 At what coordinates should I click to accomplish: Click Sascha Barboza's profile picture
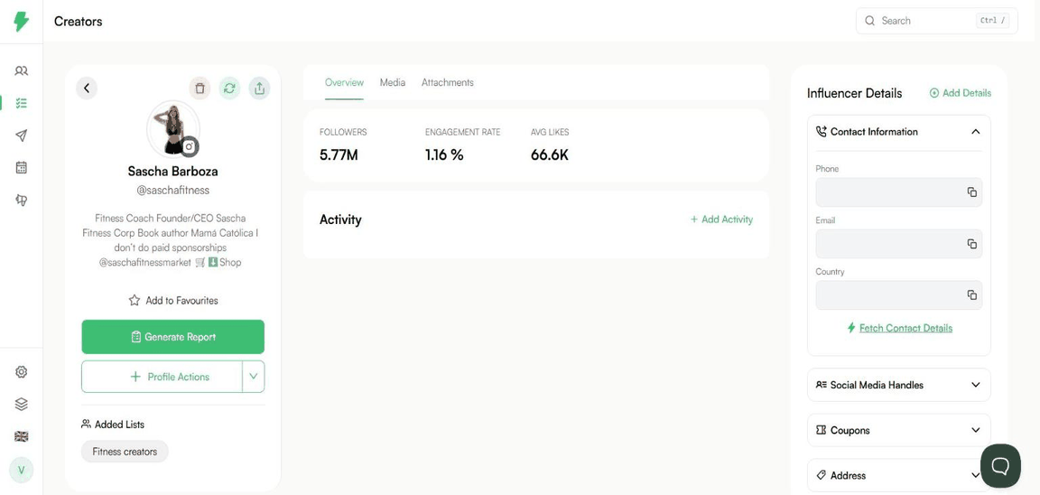tap(172, 129)
